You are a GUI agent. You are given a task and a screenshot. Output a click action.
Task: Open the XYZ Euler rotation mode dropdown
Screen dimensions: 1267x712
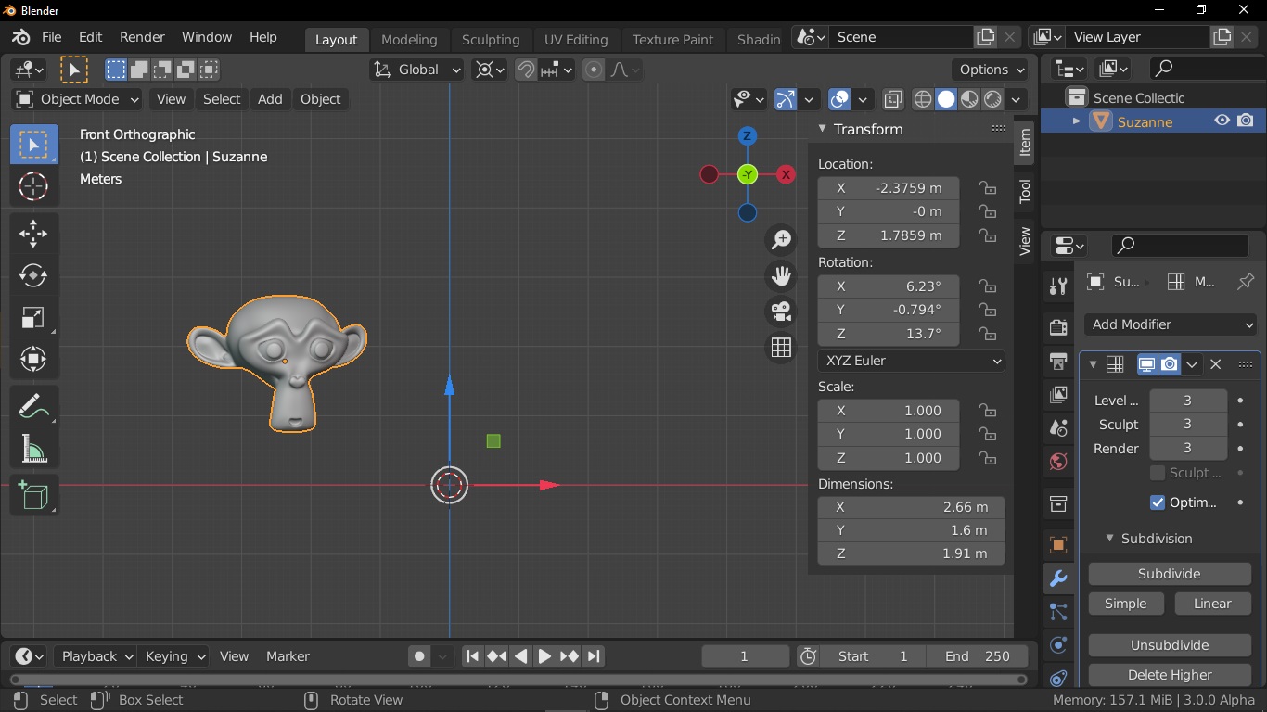pos(912,361)
